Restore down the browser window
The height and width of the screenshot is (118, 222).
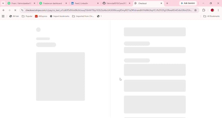[211, 3]
